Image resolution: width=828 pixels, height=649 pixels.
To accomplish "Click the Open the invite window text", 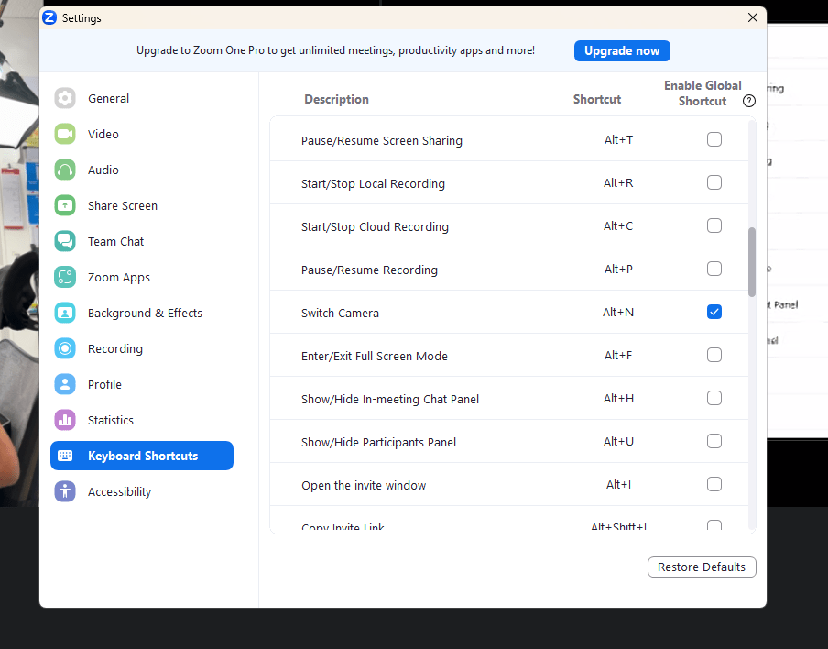I will [x=364, y=485].
